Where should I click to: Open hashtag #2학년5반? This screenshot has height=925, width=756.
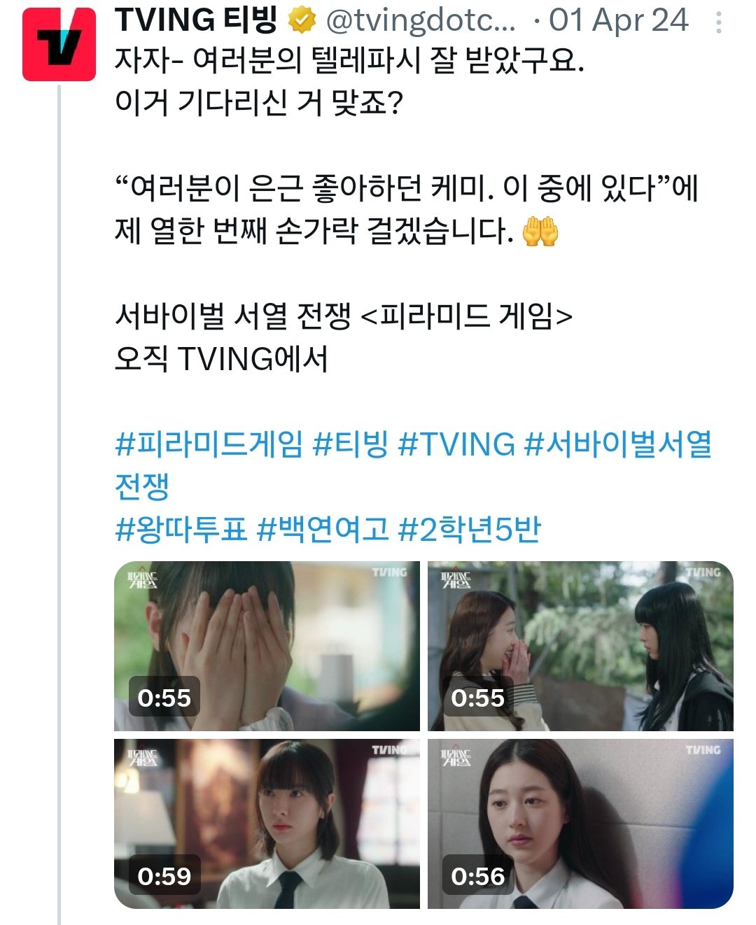(x=470, y=529)
